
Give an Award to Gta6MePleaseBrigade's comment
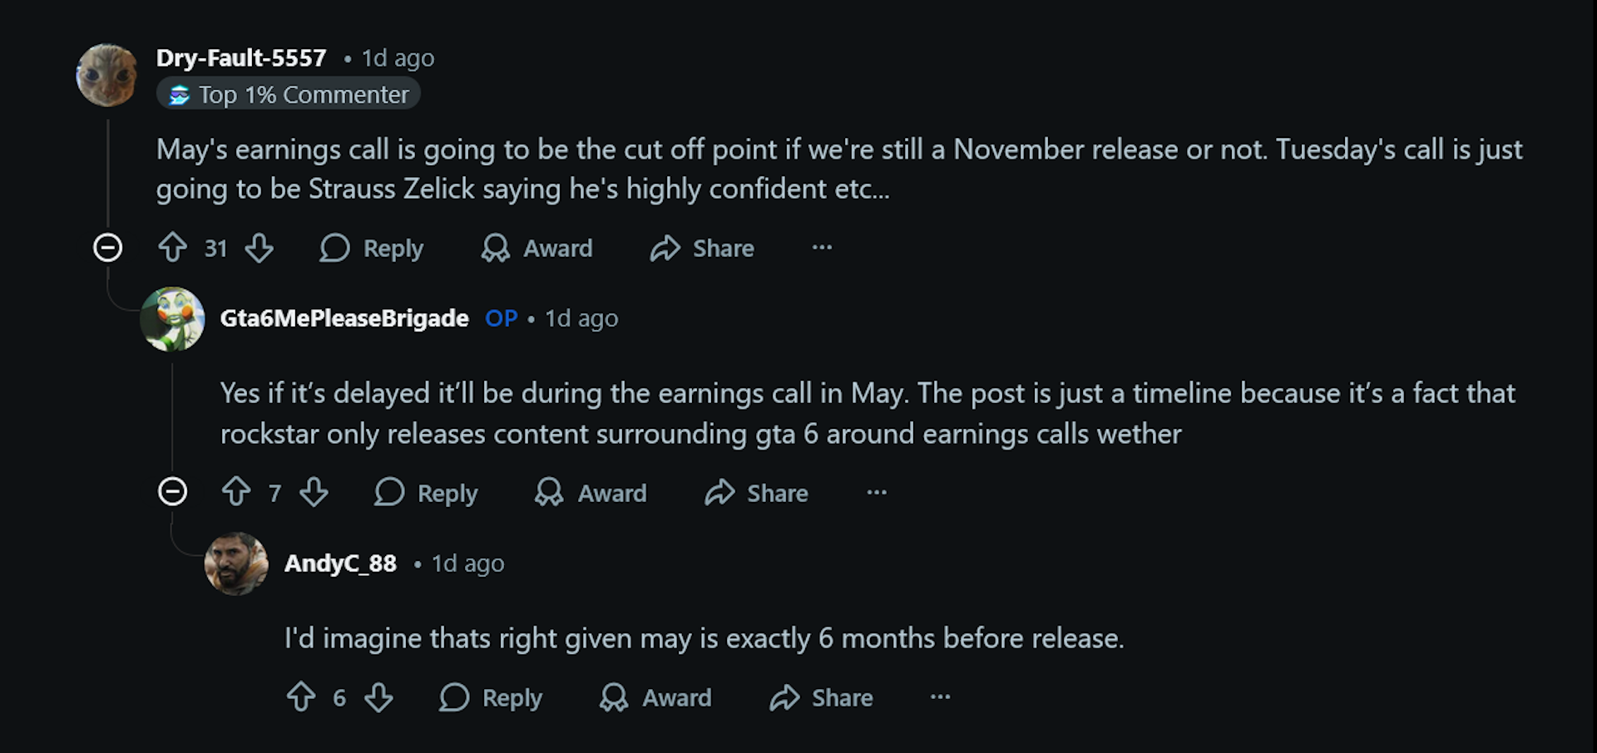591,492
